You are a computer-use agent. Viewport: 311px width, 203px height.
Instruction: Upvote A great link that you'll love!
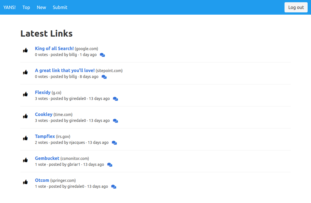pos(25,72)
